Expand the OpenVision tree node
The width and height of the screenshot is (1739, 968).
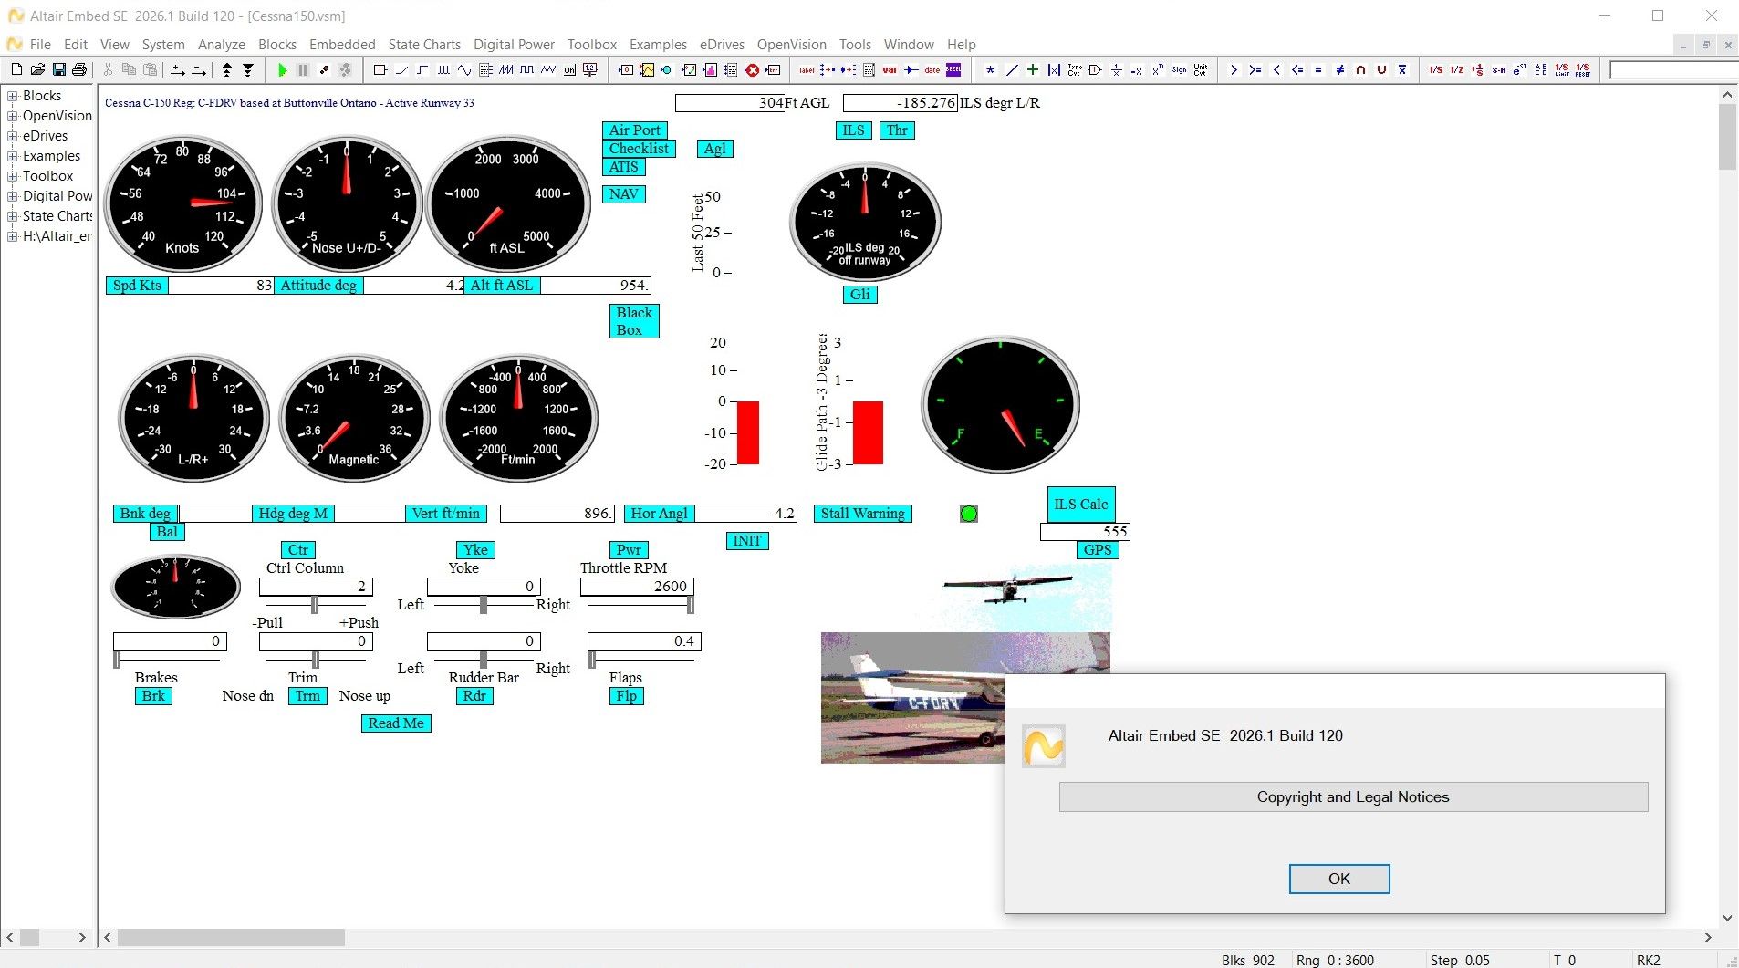click(12, 116)
